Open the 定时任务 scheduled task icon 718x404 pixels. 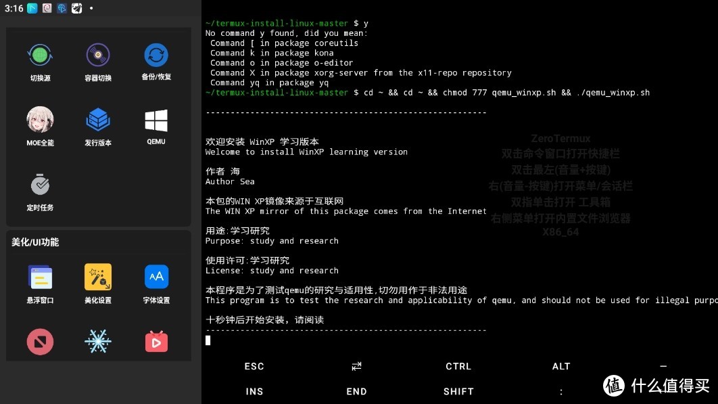(40, 184)
